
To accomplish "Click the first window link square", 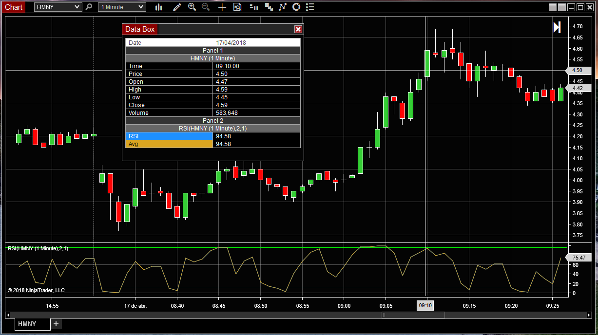I will [552, 7].
